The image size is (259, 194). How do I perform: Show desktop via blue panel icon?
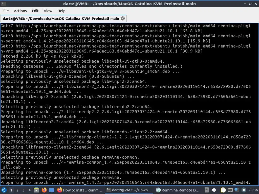tap(52, 190)
